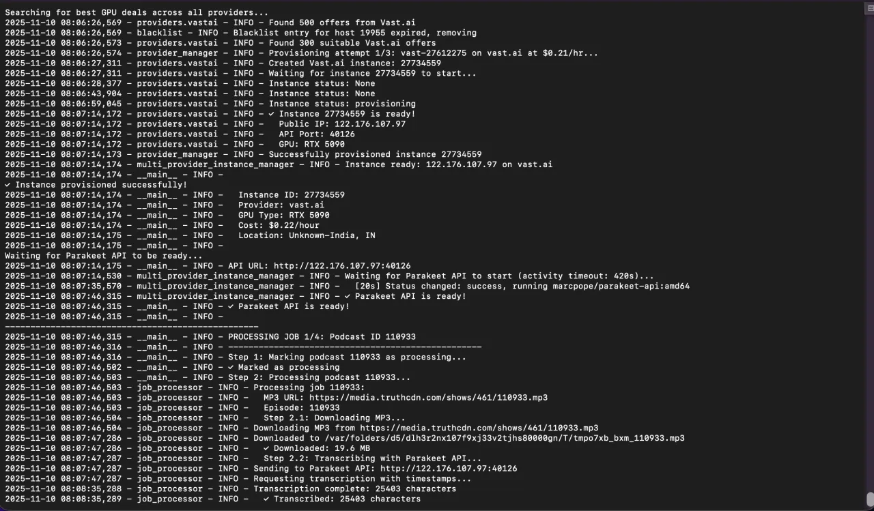Click the checkmark before 'Downloaded: 19.6 MB'
The height and width of the screenshot is (511, 874).
pos(266,448)
